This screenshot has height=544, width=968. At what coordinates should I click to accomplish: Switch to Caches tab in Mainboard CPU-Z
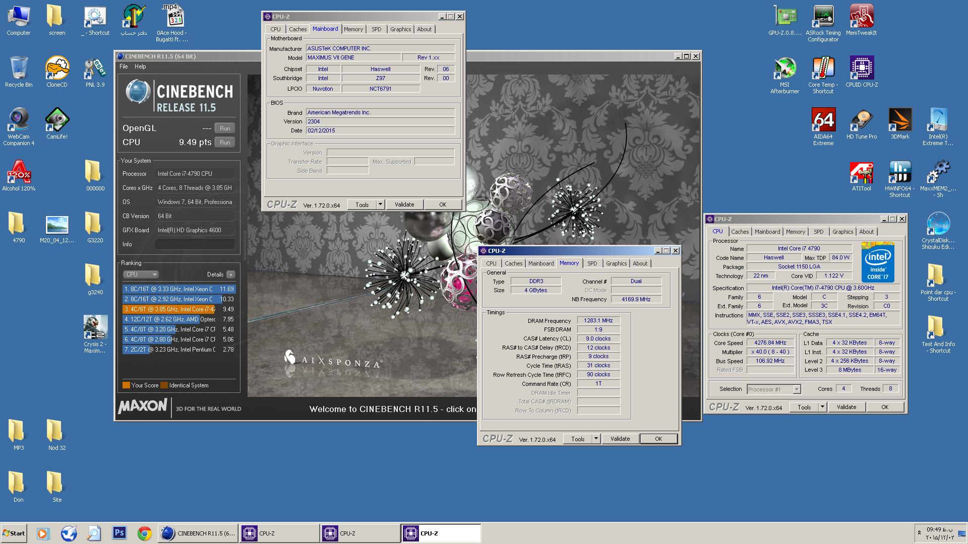pos(297,29)
